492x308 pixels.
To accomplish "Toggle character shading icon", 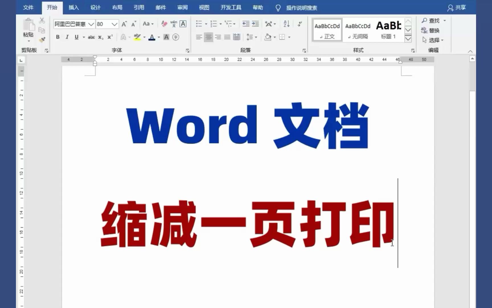I will [x=167, y=37].
